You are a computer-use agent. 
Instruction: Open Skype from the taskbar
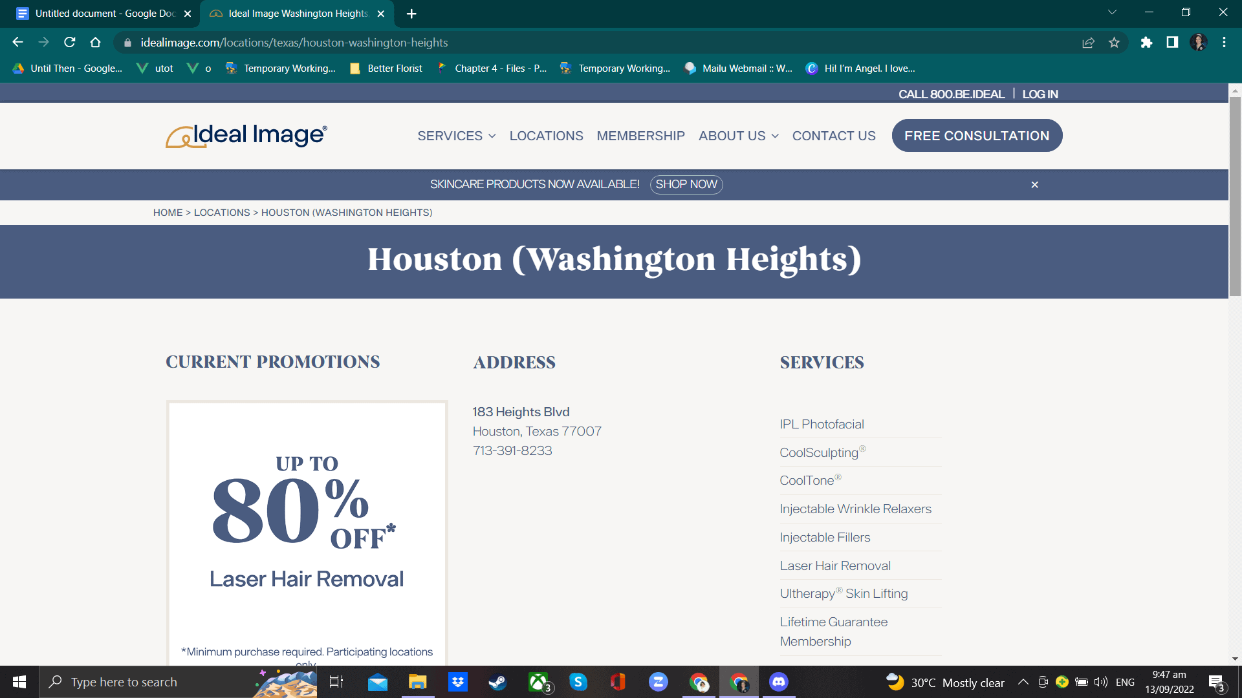(x=578, y=682)
